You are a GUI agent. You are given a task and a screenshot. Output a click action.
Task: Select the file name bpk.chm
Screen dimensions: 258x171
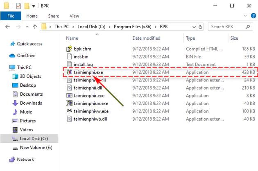coord(82,49)
